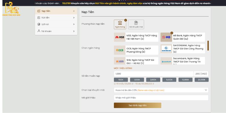Click the Saigonbank logo
226x113 pixels.
tap(166, 49)
